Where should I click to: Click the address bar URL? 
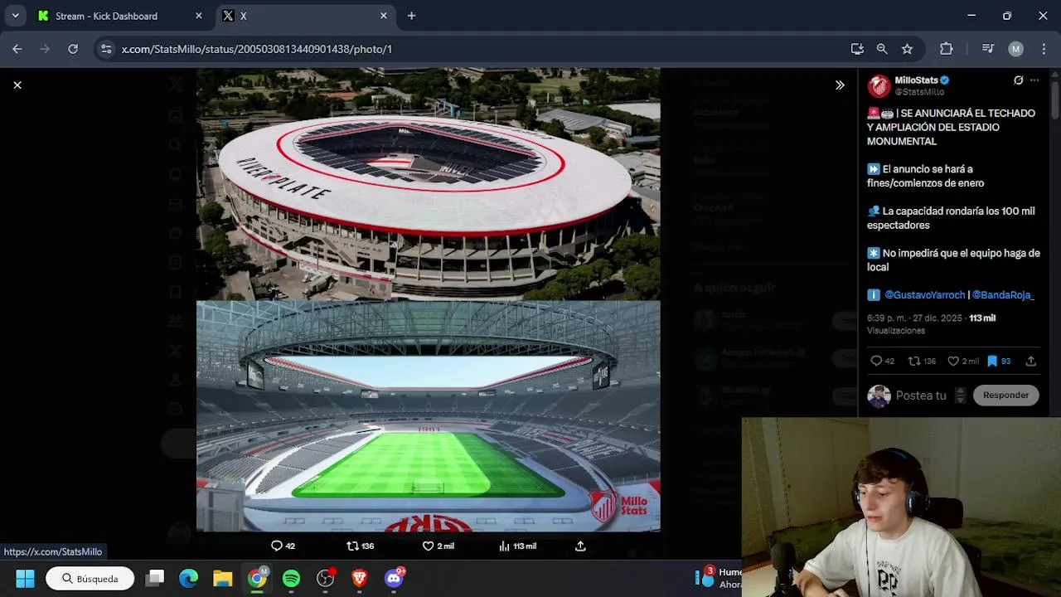point(257,49)
